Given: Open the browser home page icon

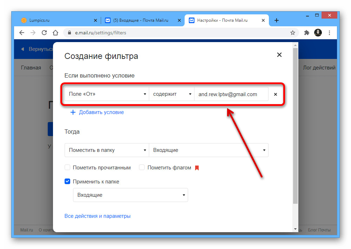Looking at the screenshot, I should click(x=55, y=33).
